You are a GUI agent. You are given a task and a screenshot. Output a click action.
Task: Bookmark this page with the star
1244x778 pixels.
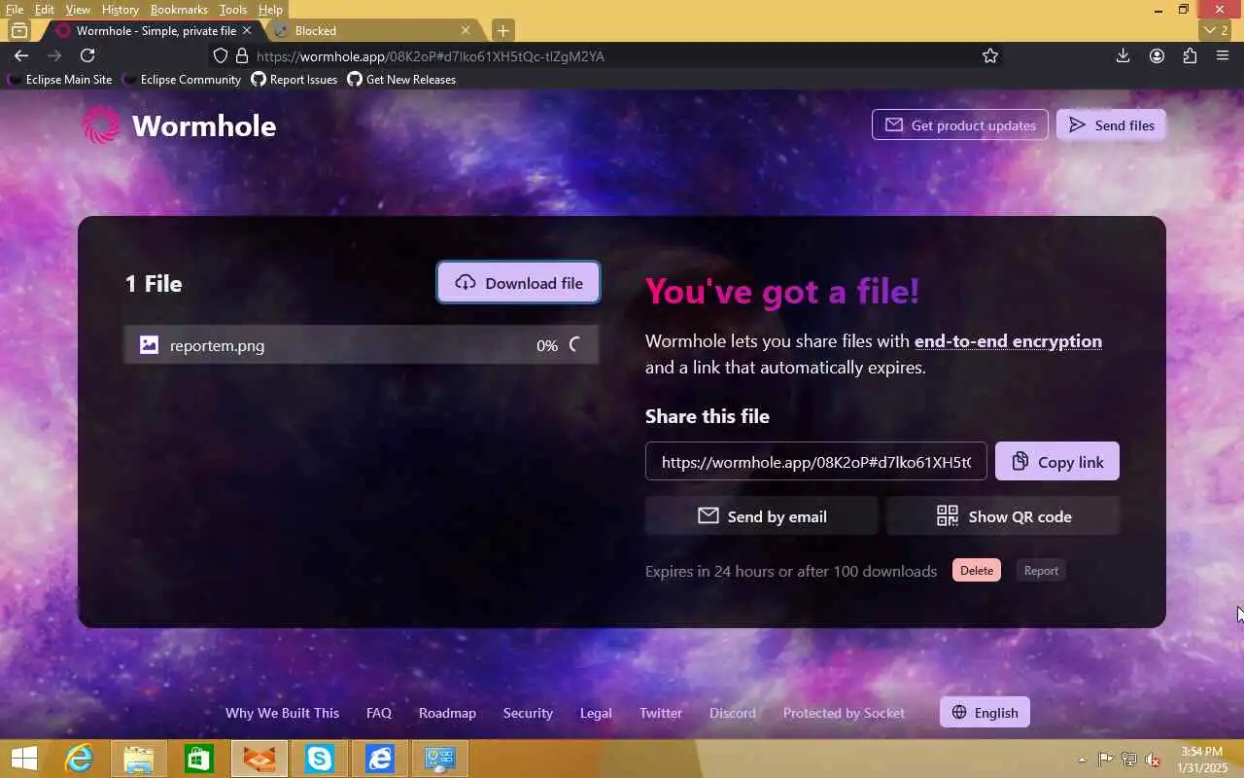click(x=990, y=55)
